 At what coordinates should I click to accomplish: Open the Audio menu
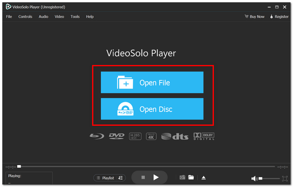coord(44,17)
